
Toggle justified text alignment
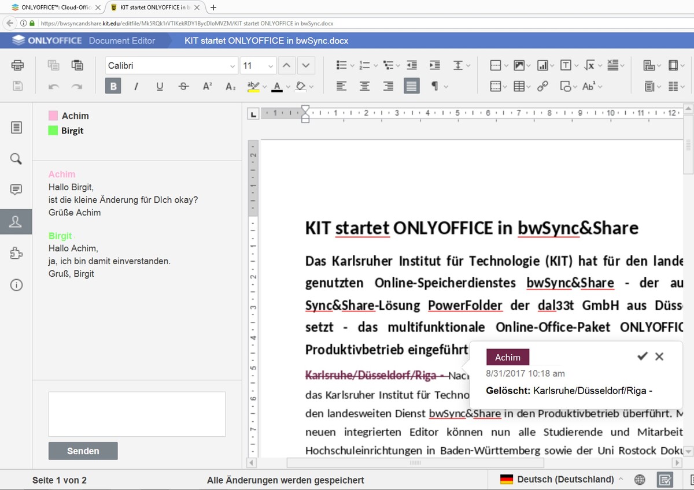[412, 86]
